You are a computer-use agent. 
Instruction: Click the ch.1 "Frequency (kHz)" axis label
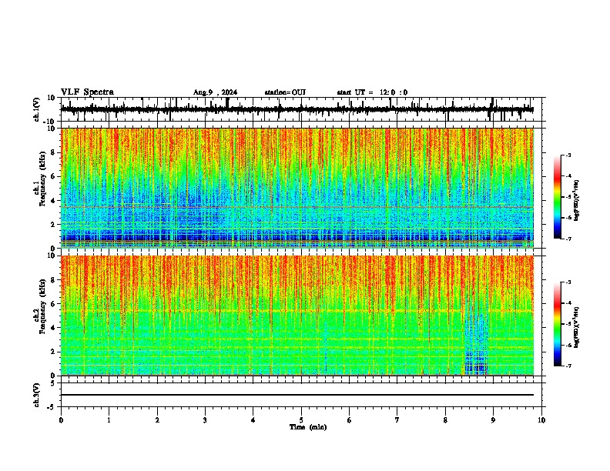pyautogui.click(x=42, y=179)
